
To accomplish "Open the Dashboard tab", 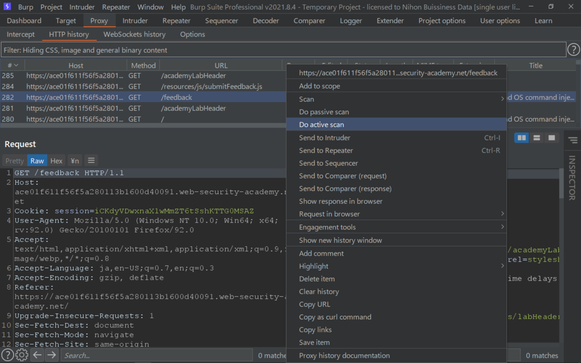I will point(24,21).
